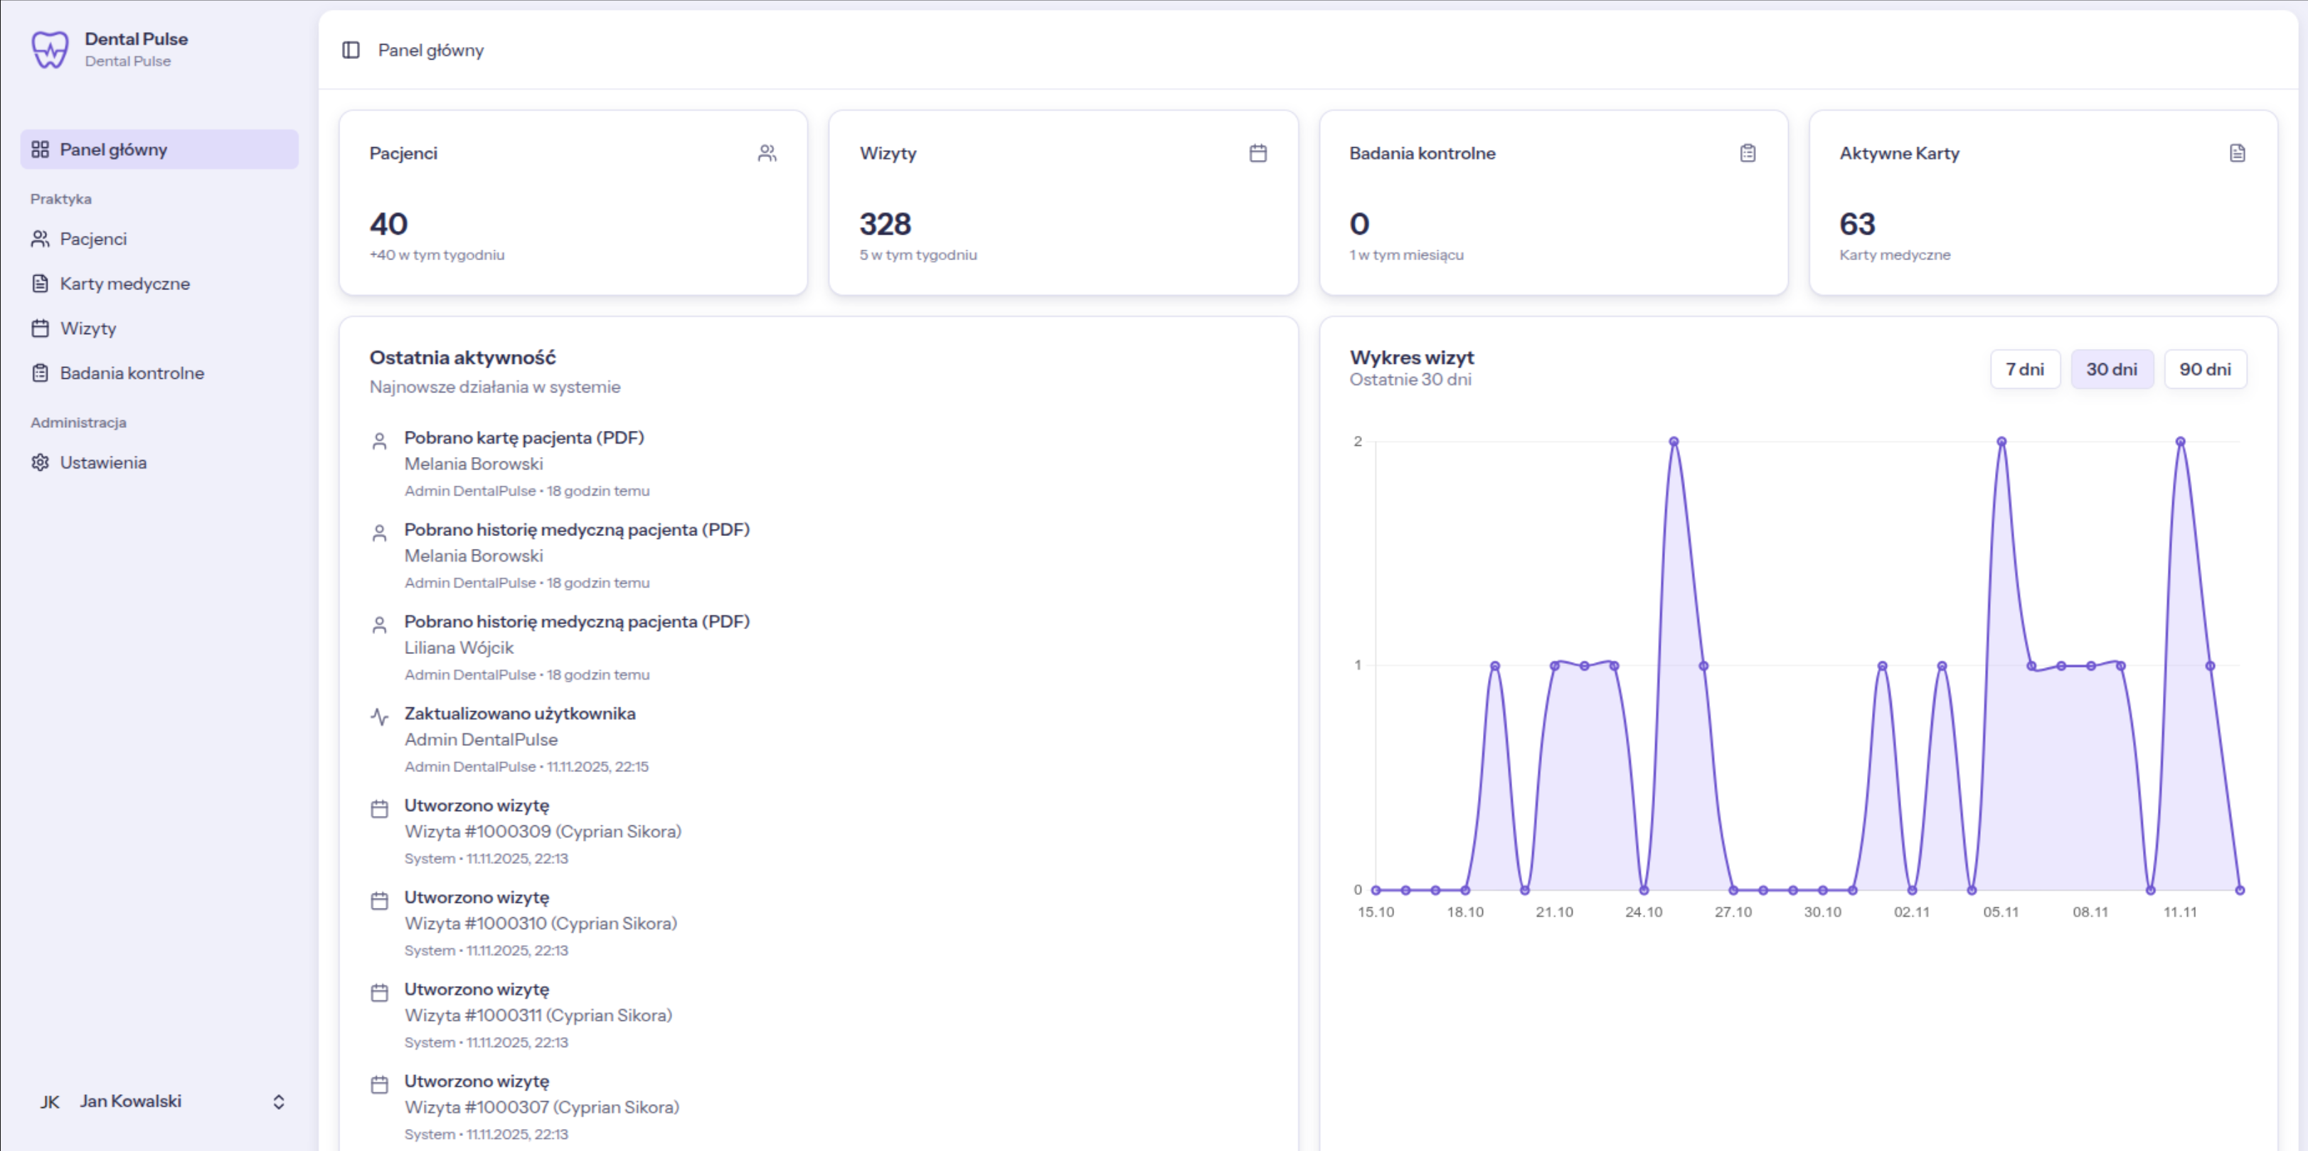Open Badania kontrolne sidebar item
This screenshot has width=2308, height=1151.
tap(132, 373)
